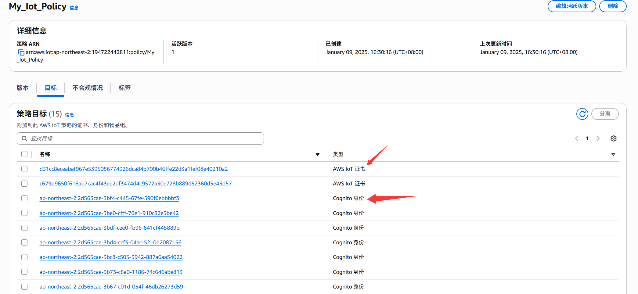Image resolution: width=638 pixels, height=294 pixels.
Task: Click the 编辑活跃版本 button
Action: [x=571, y=6]
